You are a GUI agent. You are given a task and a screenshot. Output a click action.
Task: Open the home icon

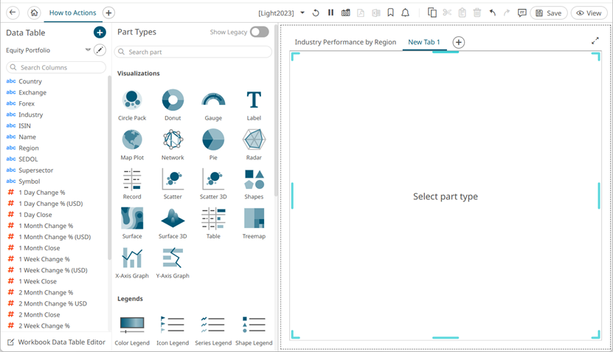tap(35, 13)
